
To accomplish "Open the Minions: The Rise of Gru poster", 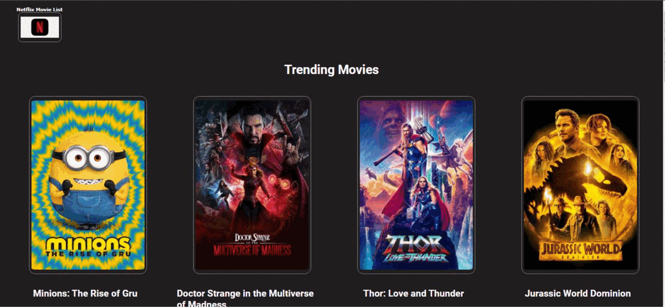I will (88, 185).
